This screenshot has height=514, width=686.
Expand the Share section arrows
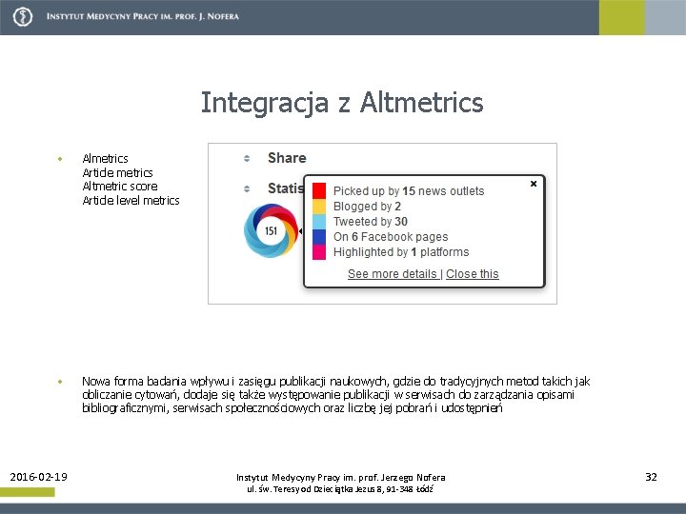coord(247,158)
